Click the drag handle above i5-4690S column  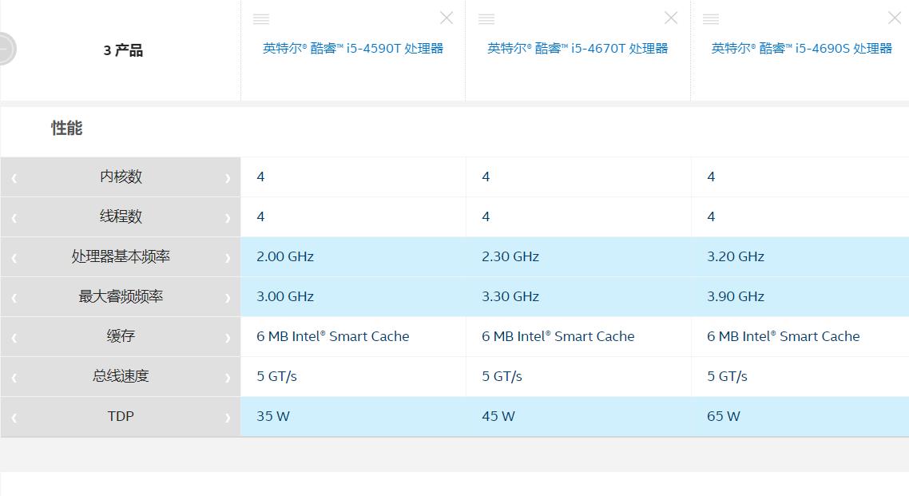click(x=711, y=18)
